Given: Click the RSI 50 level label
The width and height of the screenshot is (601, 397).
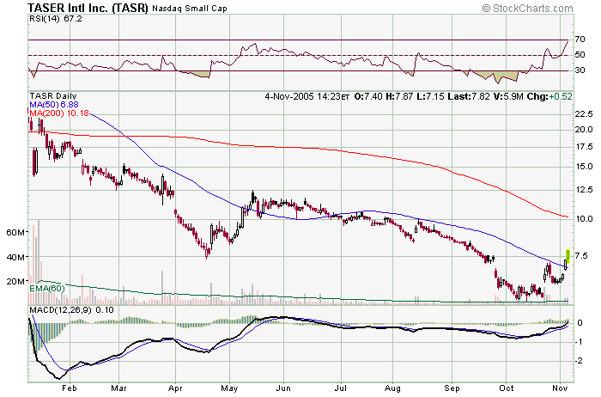Looking at the screenshot, I should [580, 54].
